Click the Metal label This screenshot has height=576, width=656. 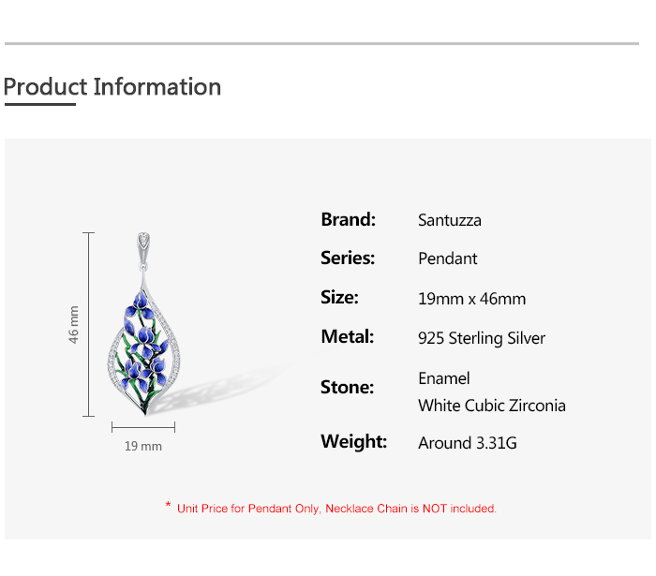click(x=347, y=337)
